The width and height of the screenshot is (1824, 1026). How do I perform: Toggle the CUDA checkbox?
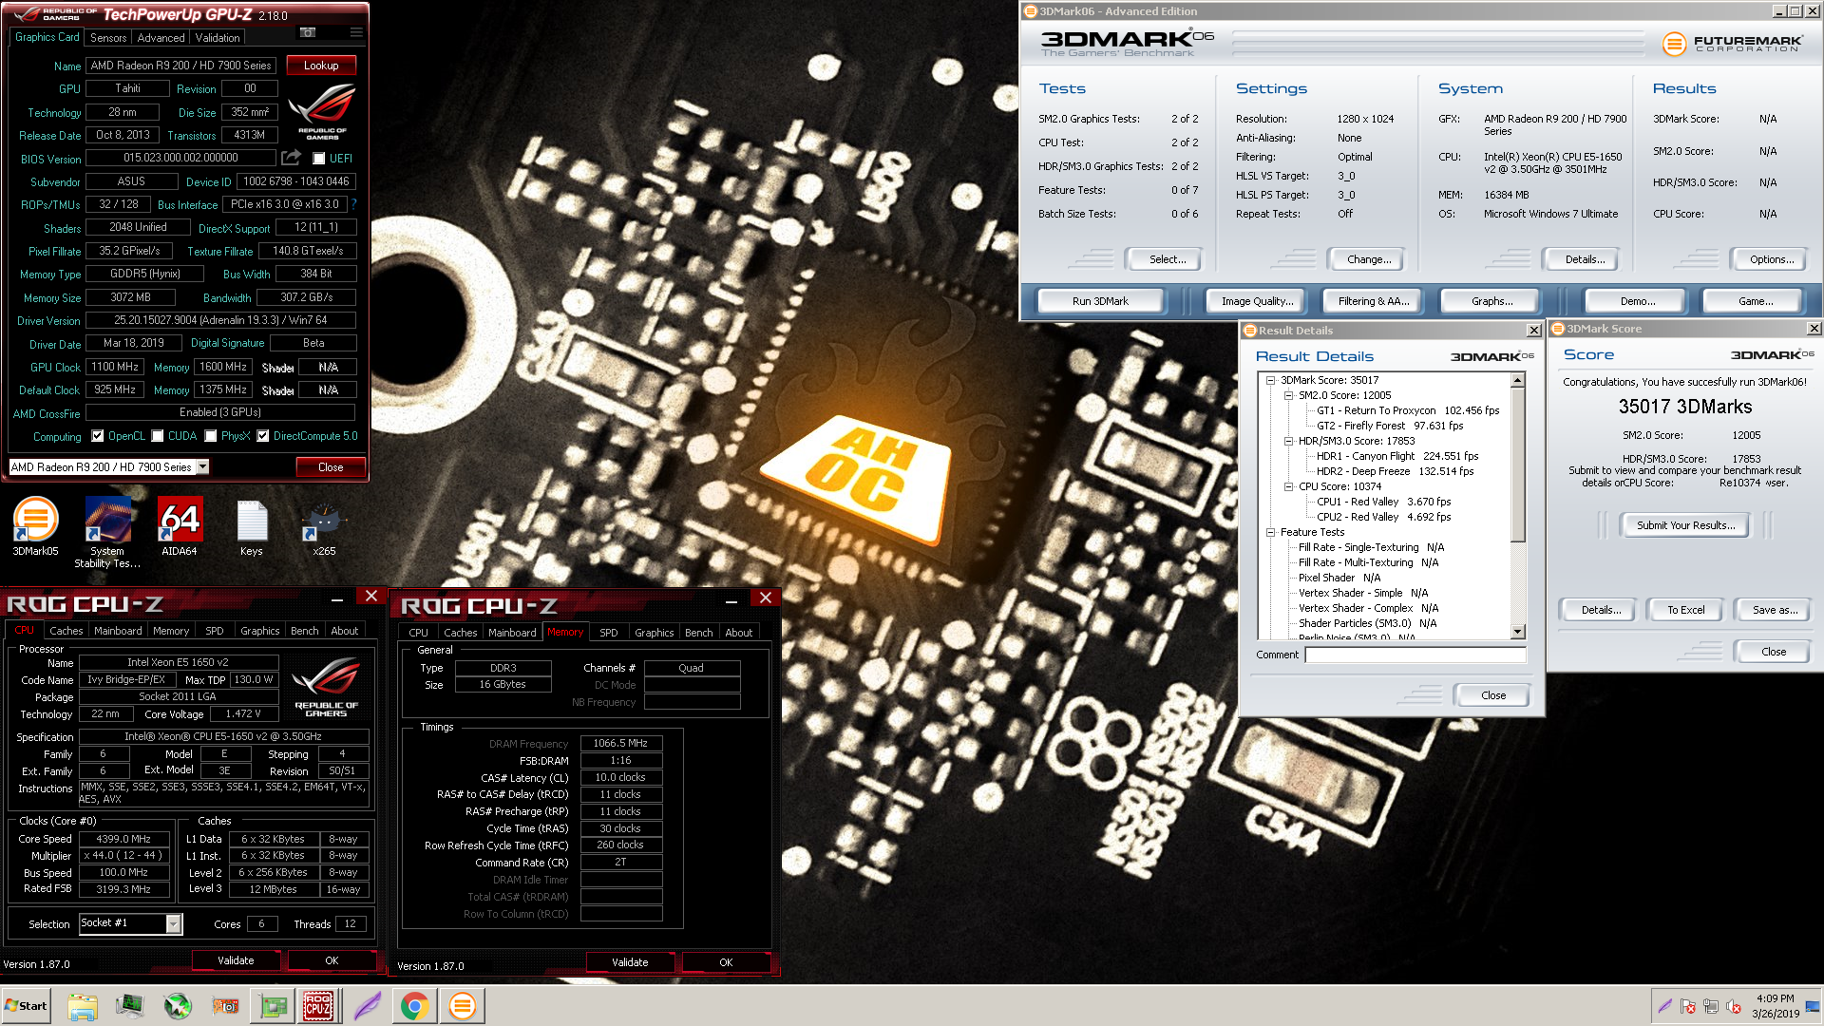[158, 436]
